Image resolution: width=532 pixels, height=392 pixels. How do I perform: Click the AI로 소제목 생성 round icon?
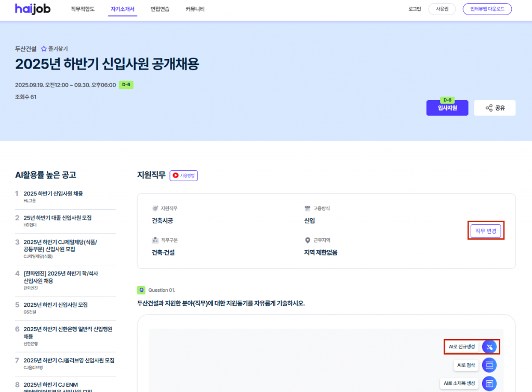pyautogui.click(x=489, y=383)
